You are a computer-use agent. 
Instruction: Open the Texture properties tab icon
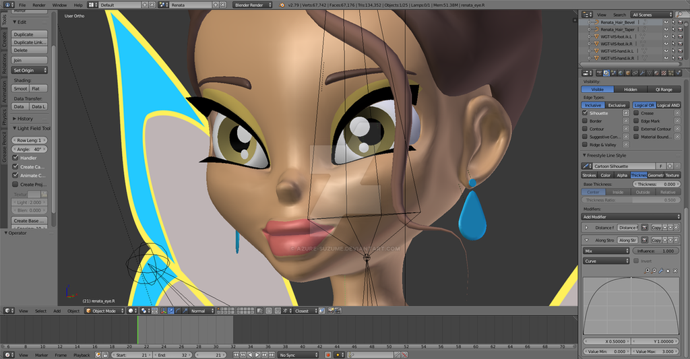click(664, 73)
